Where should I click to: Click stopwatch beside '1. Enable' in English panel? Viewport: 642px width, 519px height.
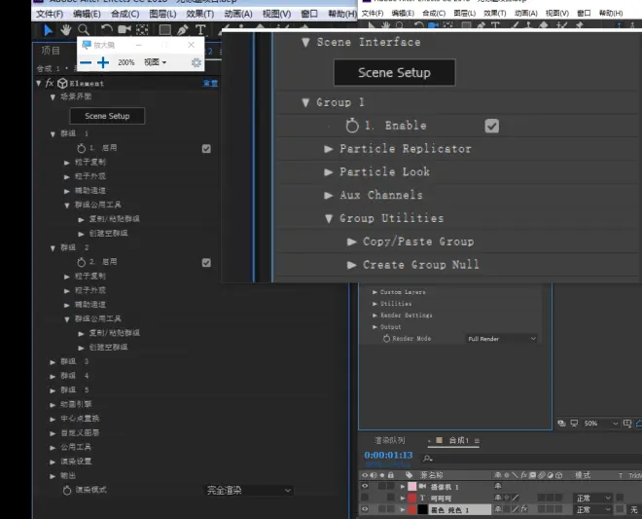(x=352, y=126)
